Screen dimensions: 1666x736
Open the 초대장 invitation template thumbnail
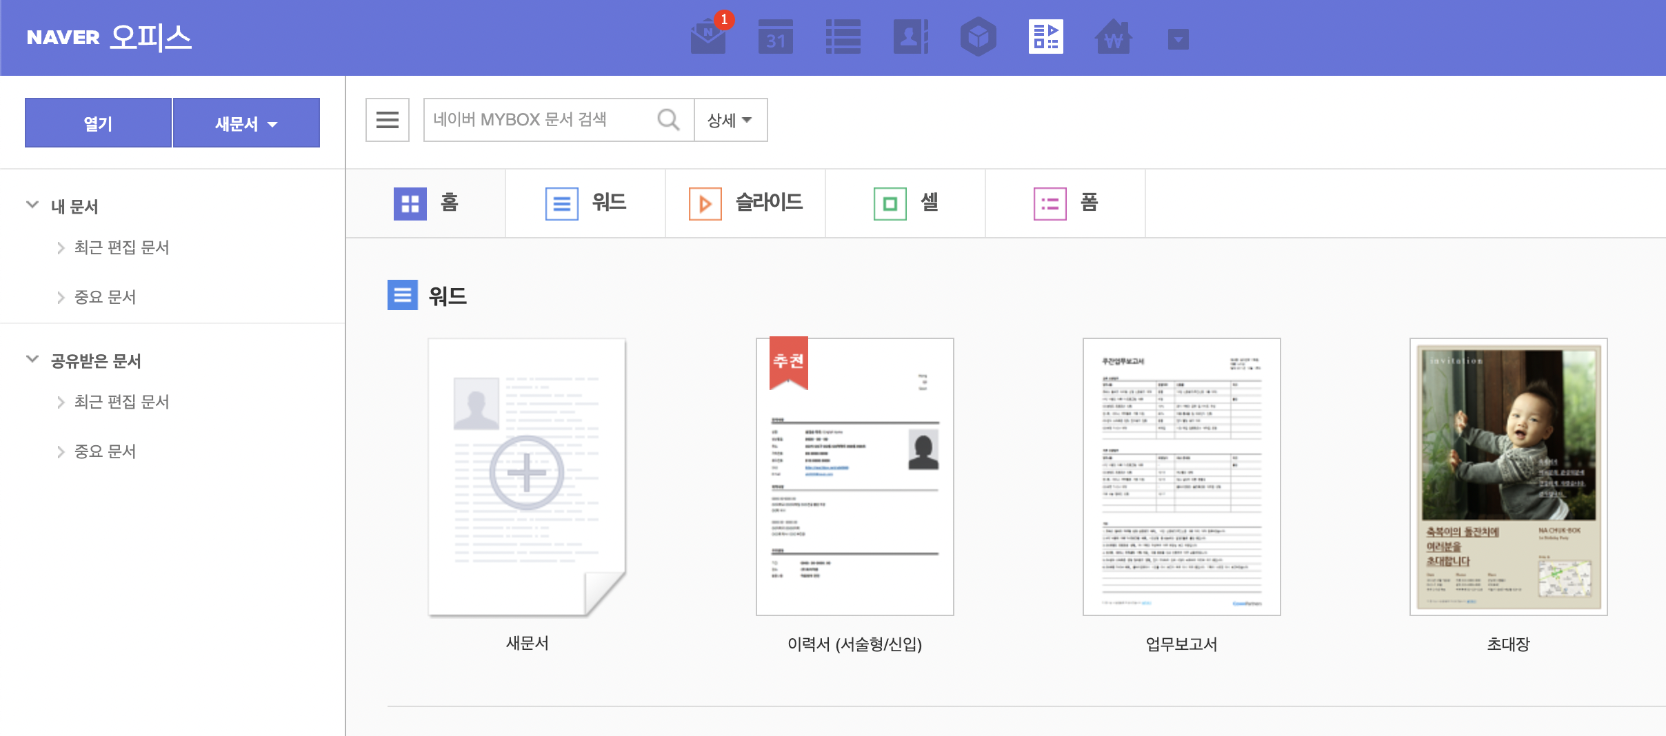tap(1509, 477)
